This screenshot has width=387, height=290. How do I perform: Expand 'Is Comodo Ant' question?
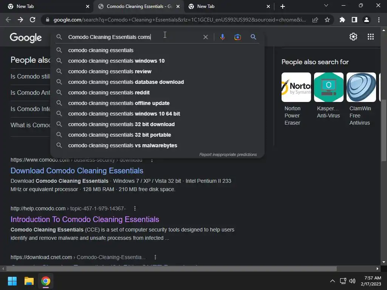(30, 93)
